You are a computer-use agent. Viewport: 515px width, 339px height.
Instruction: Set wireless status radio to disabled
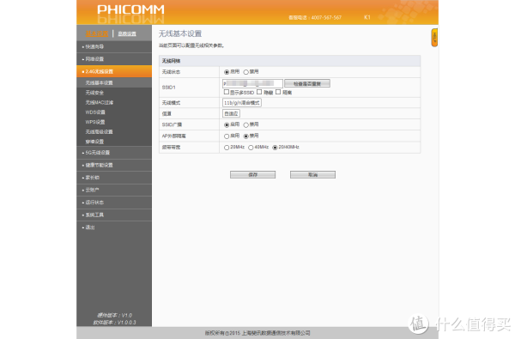point(245,72)
